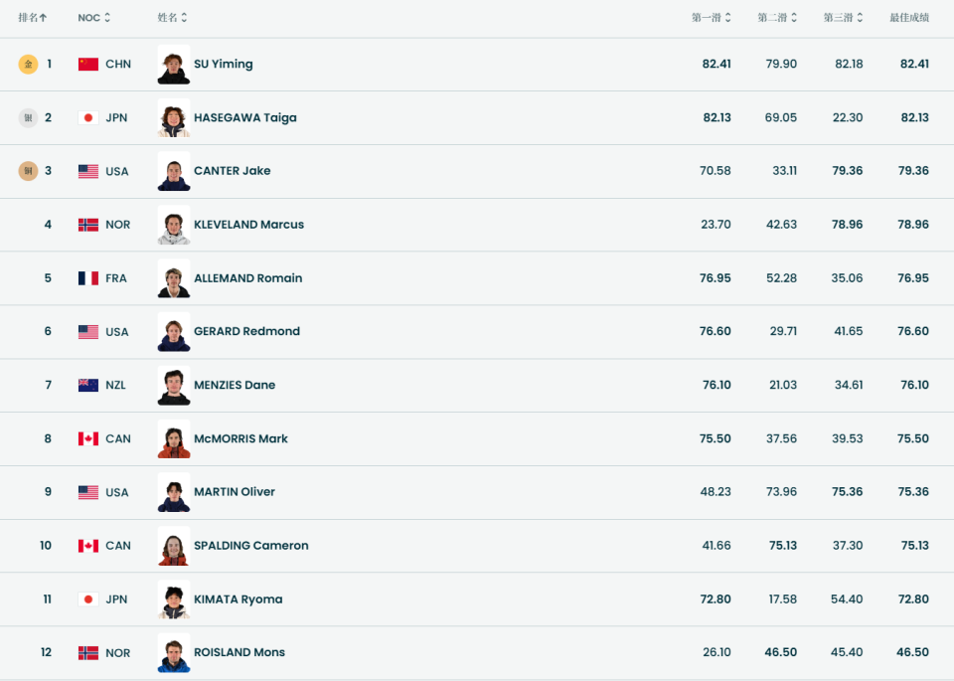This screenshot has width=954, height=681.
Task: Click GERARD Redmond's profile photo
Action: [x=174, y=332]
